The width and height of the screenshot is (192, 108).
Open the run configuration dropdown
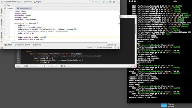point(89,2)
